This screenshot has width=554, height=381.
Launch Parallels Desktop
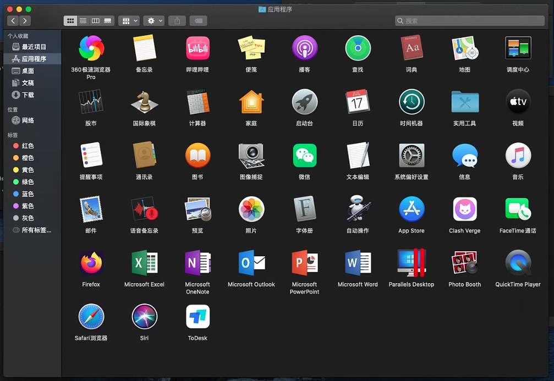click(x=411, y=263)
